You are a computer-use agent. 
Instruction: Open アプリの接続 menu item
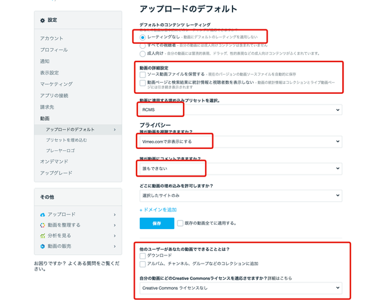[54, 96]
